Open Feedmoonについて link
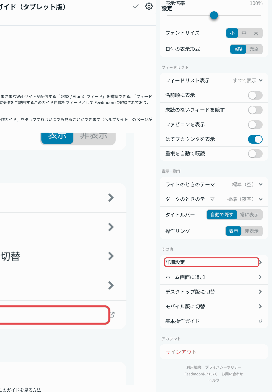The image size is (272, 392). [x=201, y=374]
